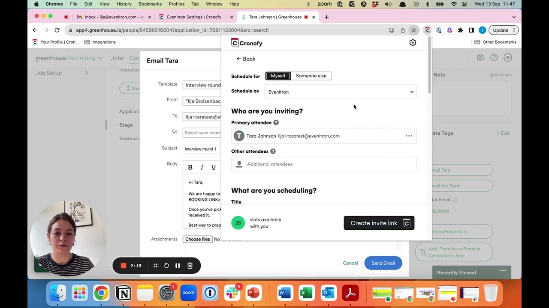Click the Cronofy extension icon in Chrome toolbar

[x=427, y=30]
